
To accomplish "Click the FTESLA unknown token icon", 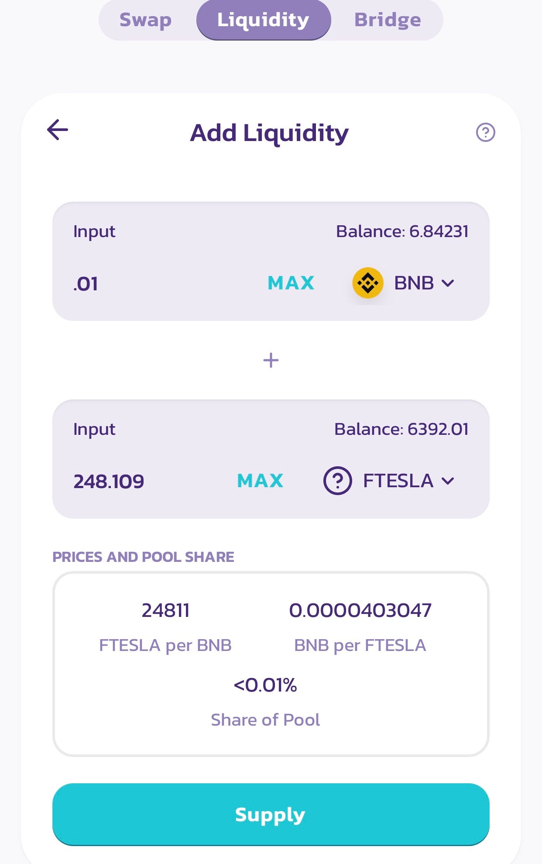I will (337, 481).
